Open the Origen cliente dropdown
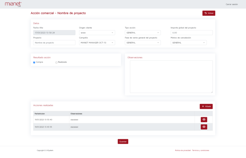This screenshot has height=158, width=246. click(97, 33)
